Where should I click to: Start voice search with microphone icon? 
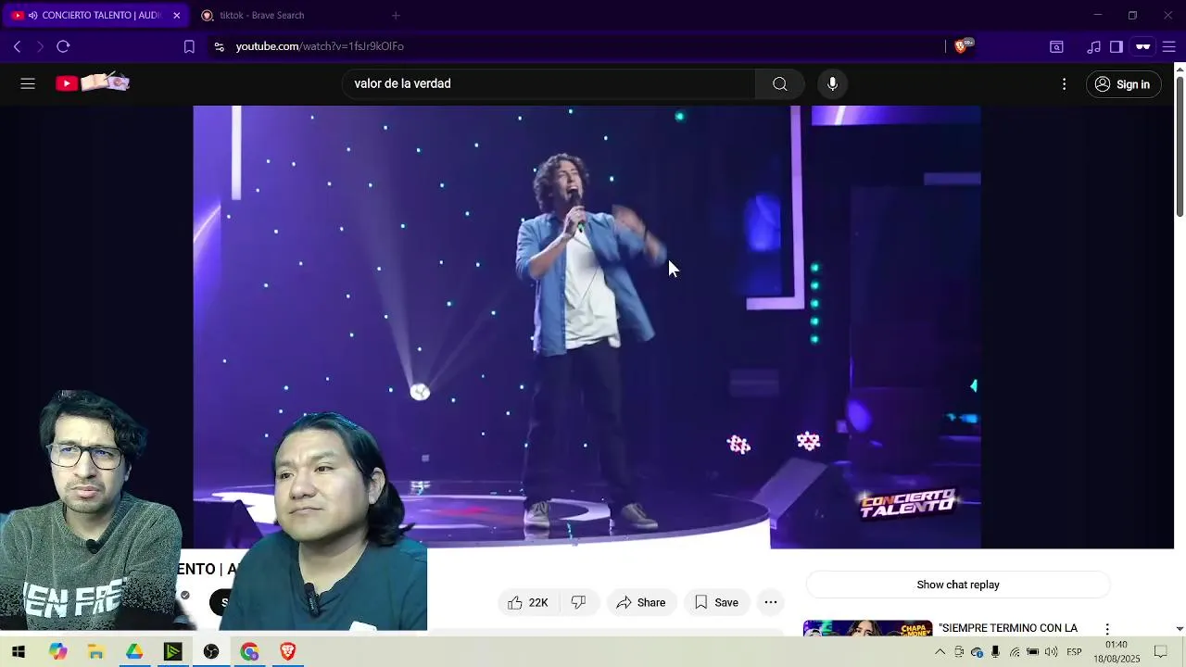(x=832, y=84)
